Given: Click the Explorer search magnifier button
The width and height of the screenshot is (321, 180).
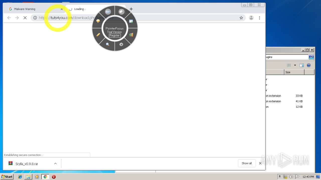Looking at the screenshot, I should 311,57.
